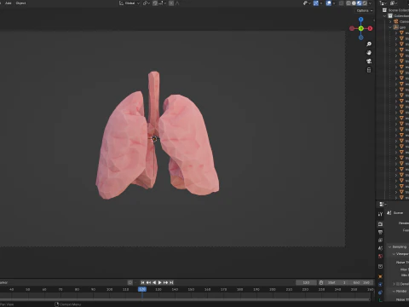
Task: Toggle viewport overlays display
Action: [x=329, y=3]
